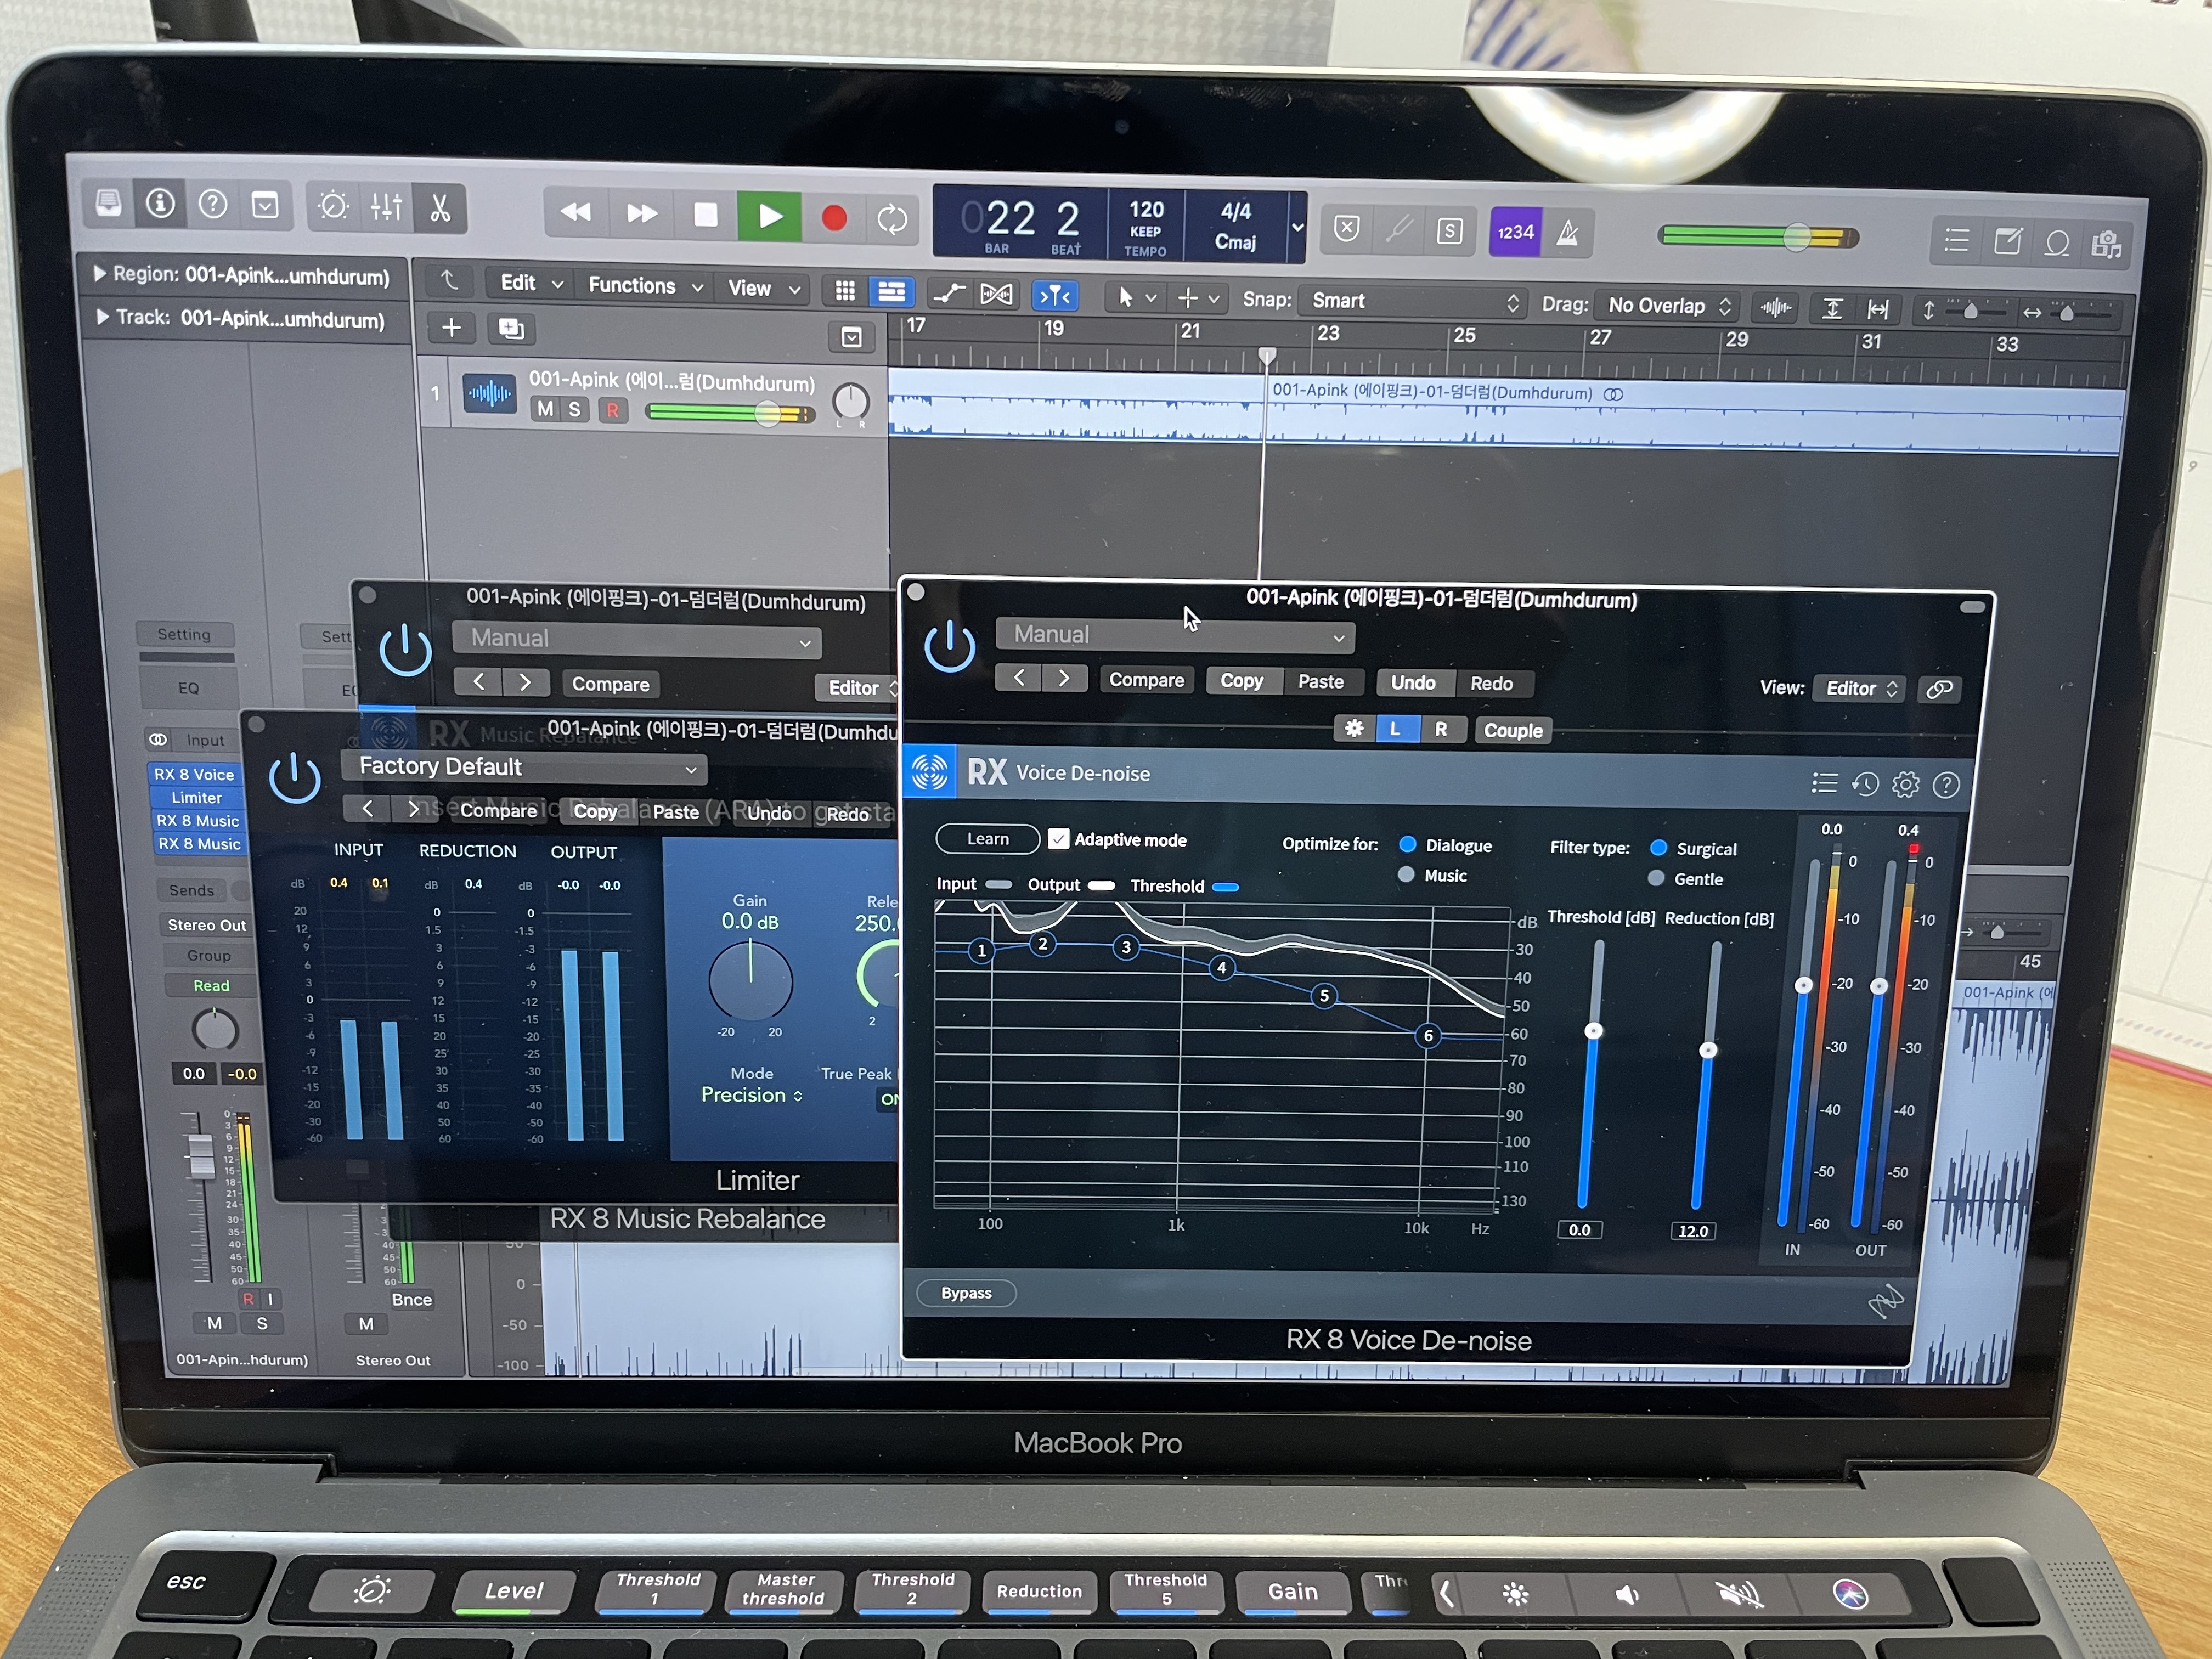Open RX Voice De-noise settings gear

click(x=1906, y=785)
